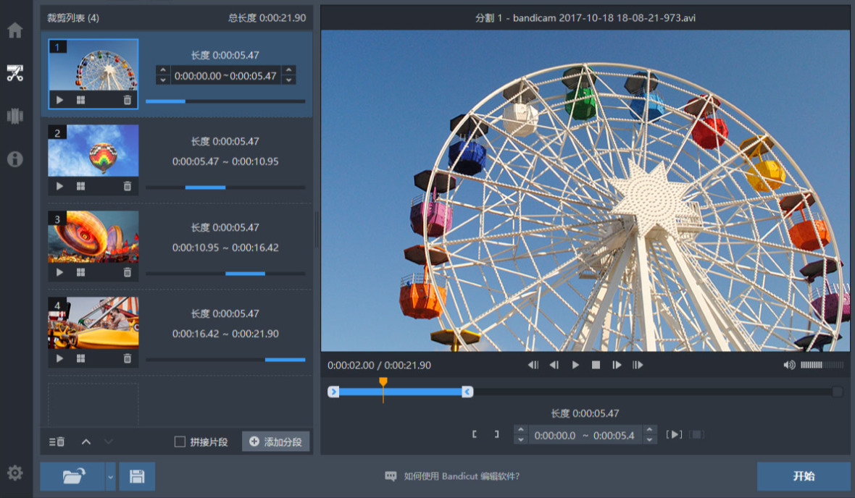Move segment up with chevron arrow
Screen dimensions: 855x498
86,442
